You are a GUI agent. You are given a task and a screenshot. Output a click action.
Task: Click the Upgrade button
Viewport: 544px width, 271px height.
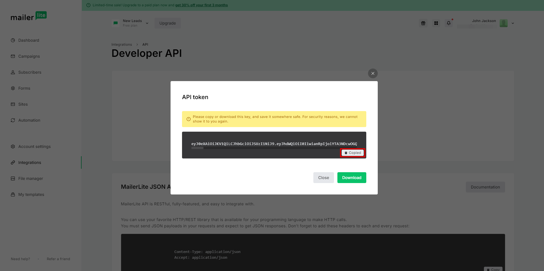pos(168,23)
